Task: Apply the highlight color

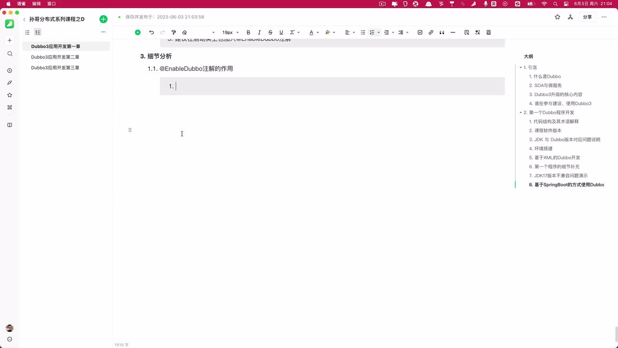Action: coord(327,32)
